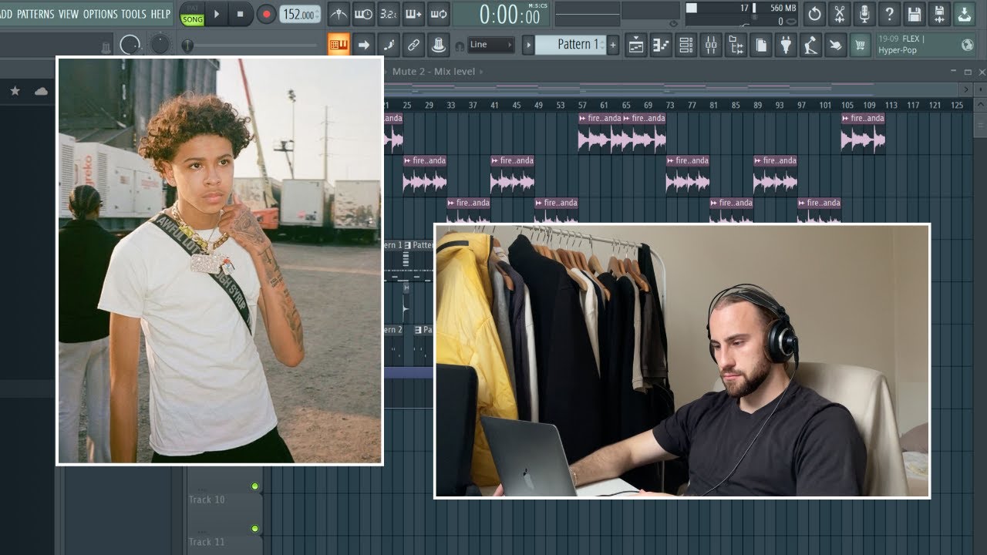
Task: Click the master volume knob
Action: (x=130, y=45)
